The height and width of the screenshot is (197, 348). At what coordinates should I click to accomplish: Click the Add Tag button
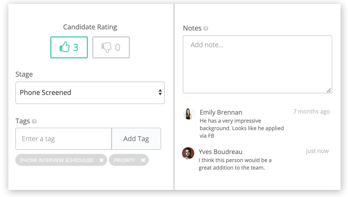click(x=136, y=139)
